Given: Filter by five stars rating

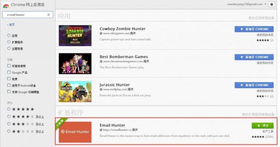Looking at the screenshot, I should [x=9, y=109].
